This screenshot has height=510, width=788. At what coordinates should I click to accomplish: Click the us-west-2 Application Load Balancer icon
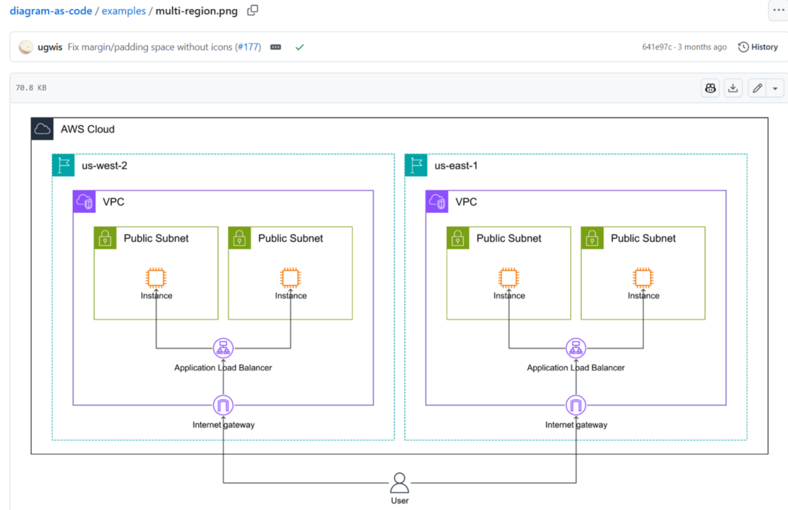point(223,348)
